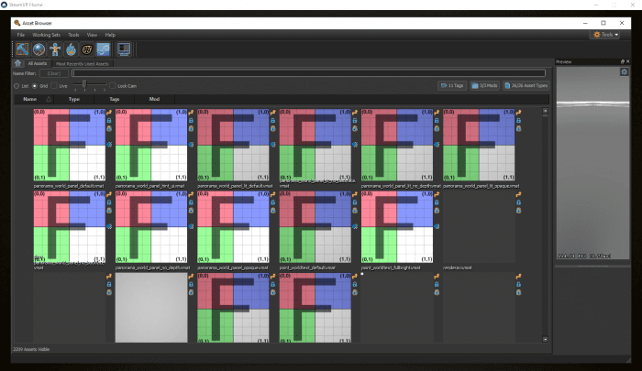Click the (Clear) name filter button

[x=54, y=73]
